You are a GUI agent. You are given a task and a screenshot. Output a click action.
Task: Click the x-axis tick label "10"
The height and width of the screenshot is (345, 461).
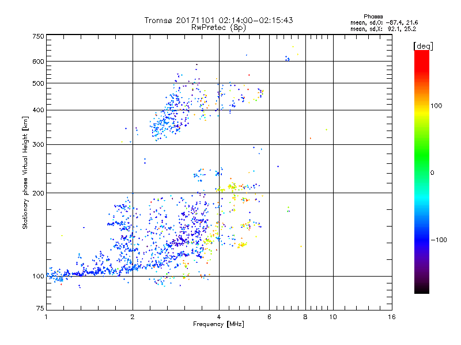point(333,317)
